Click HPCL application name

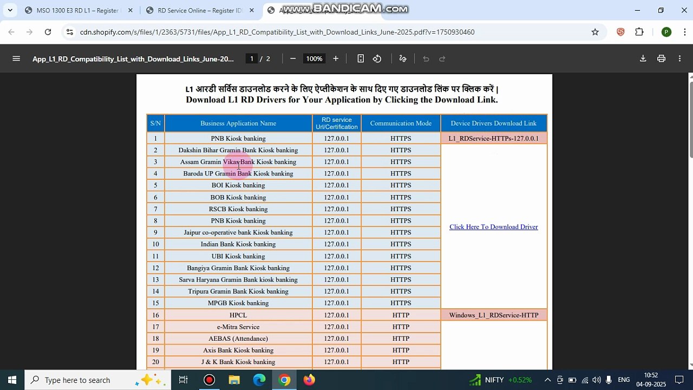(x=238, y=315)
